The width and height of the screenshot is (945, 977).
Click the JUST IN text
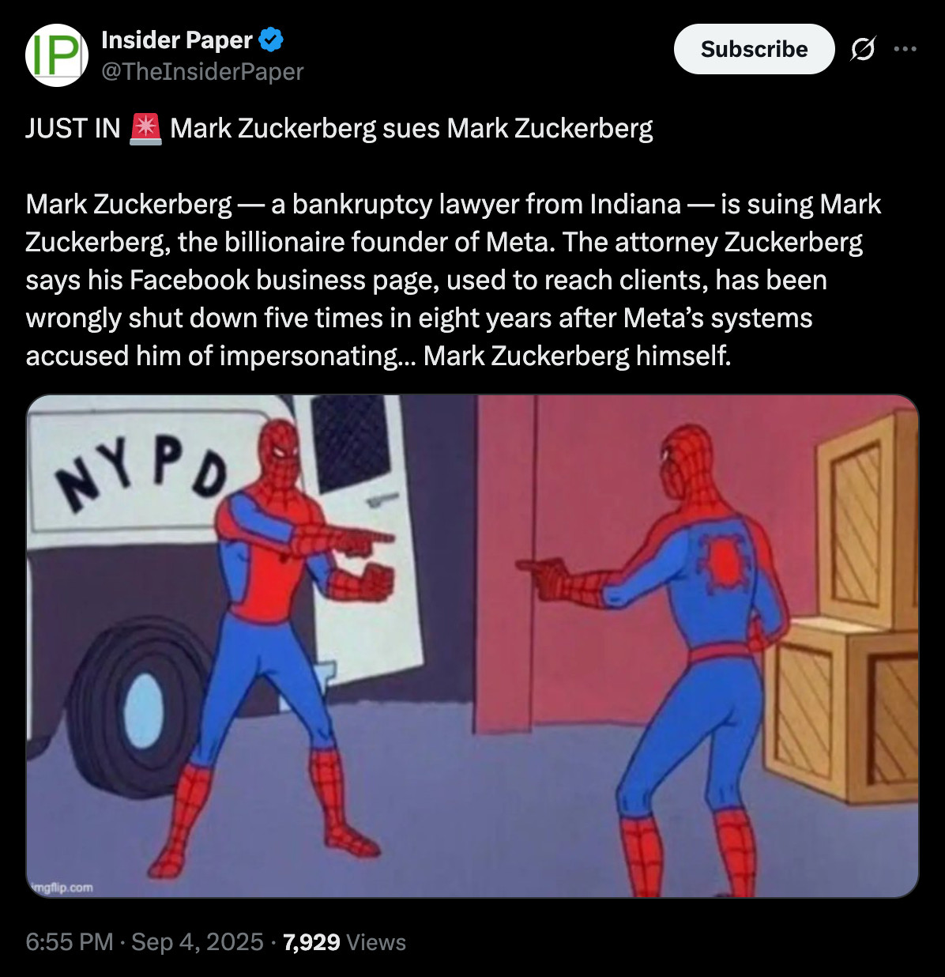tap(73, 128)
